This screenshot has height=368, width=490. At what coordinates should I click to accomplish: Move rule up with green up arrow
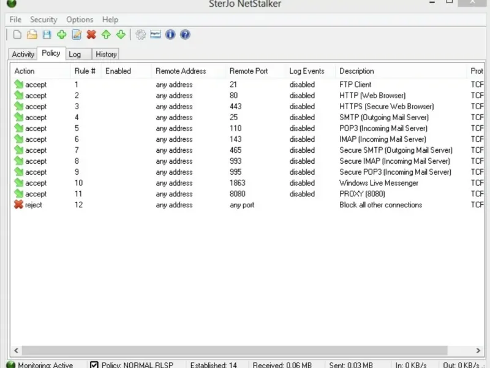tap(106, 34)
